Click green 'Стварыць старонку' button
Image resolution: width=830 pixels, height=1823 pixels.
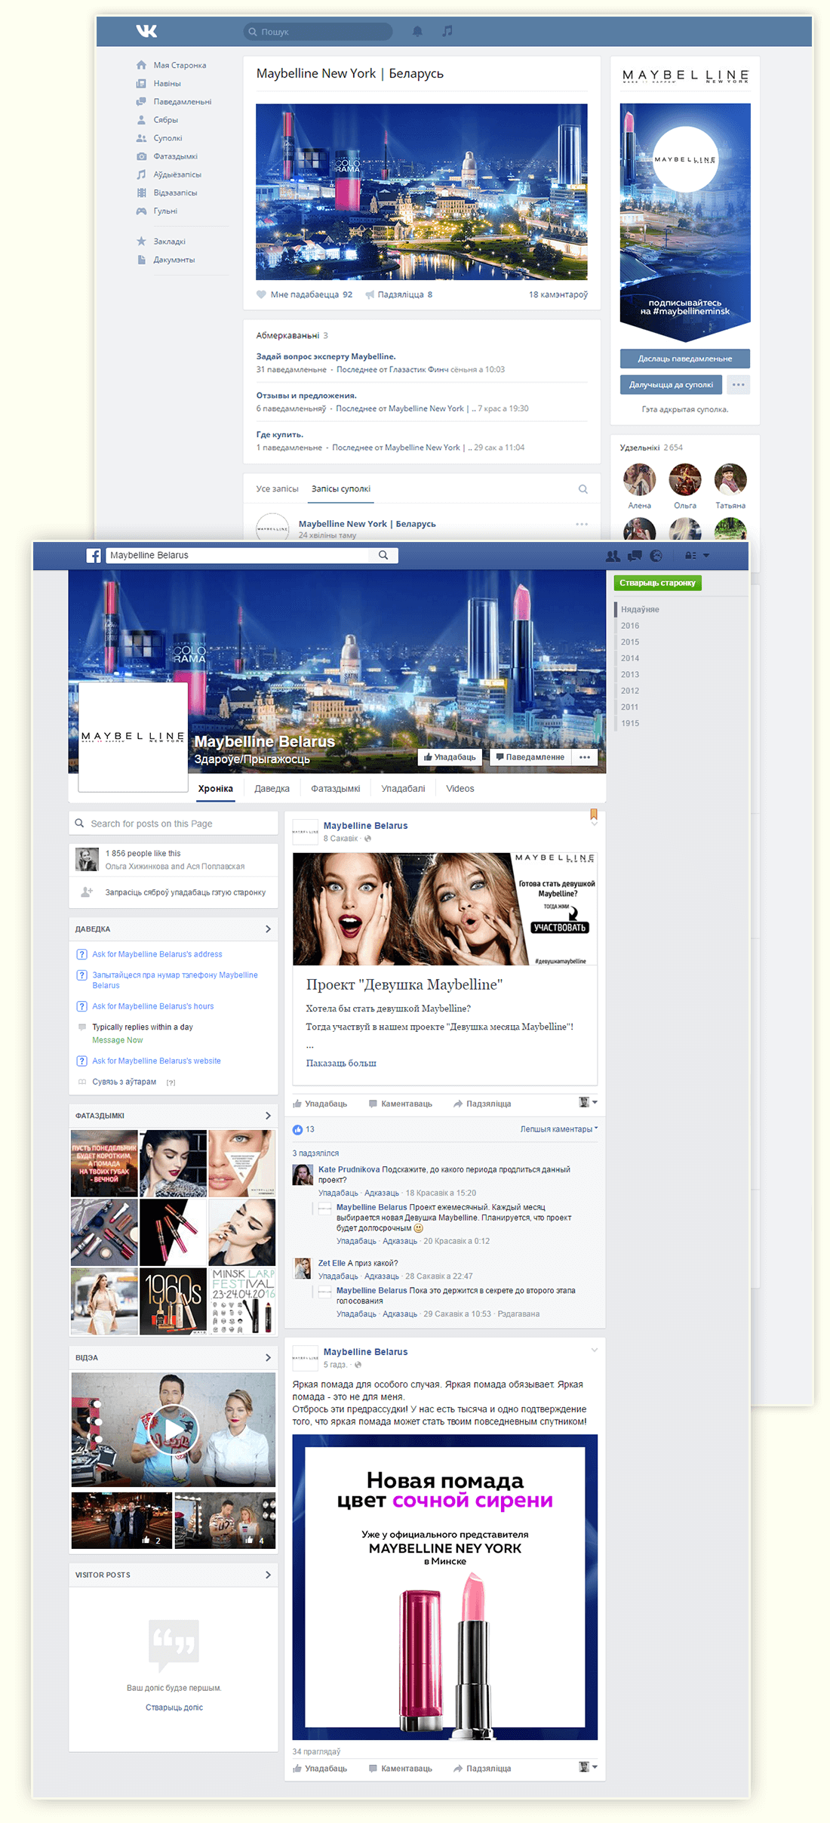click(657, 583)
